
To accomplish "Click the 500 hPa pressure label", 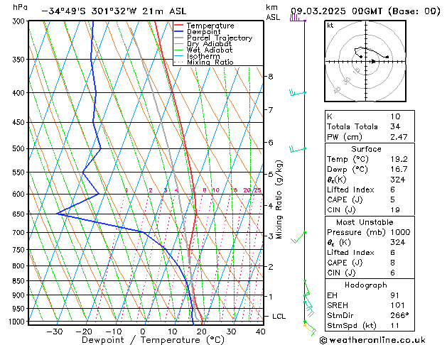I will (20, 148).
